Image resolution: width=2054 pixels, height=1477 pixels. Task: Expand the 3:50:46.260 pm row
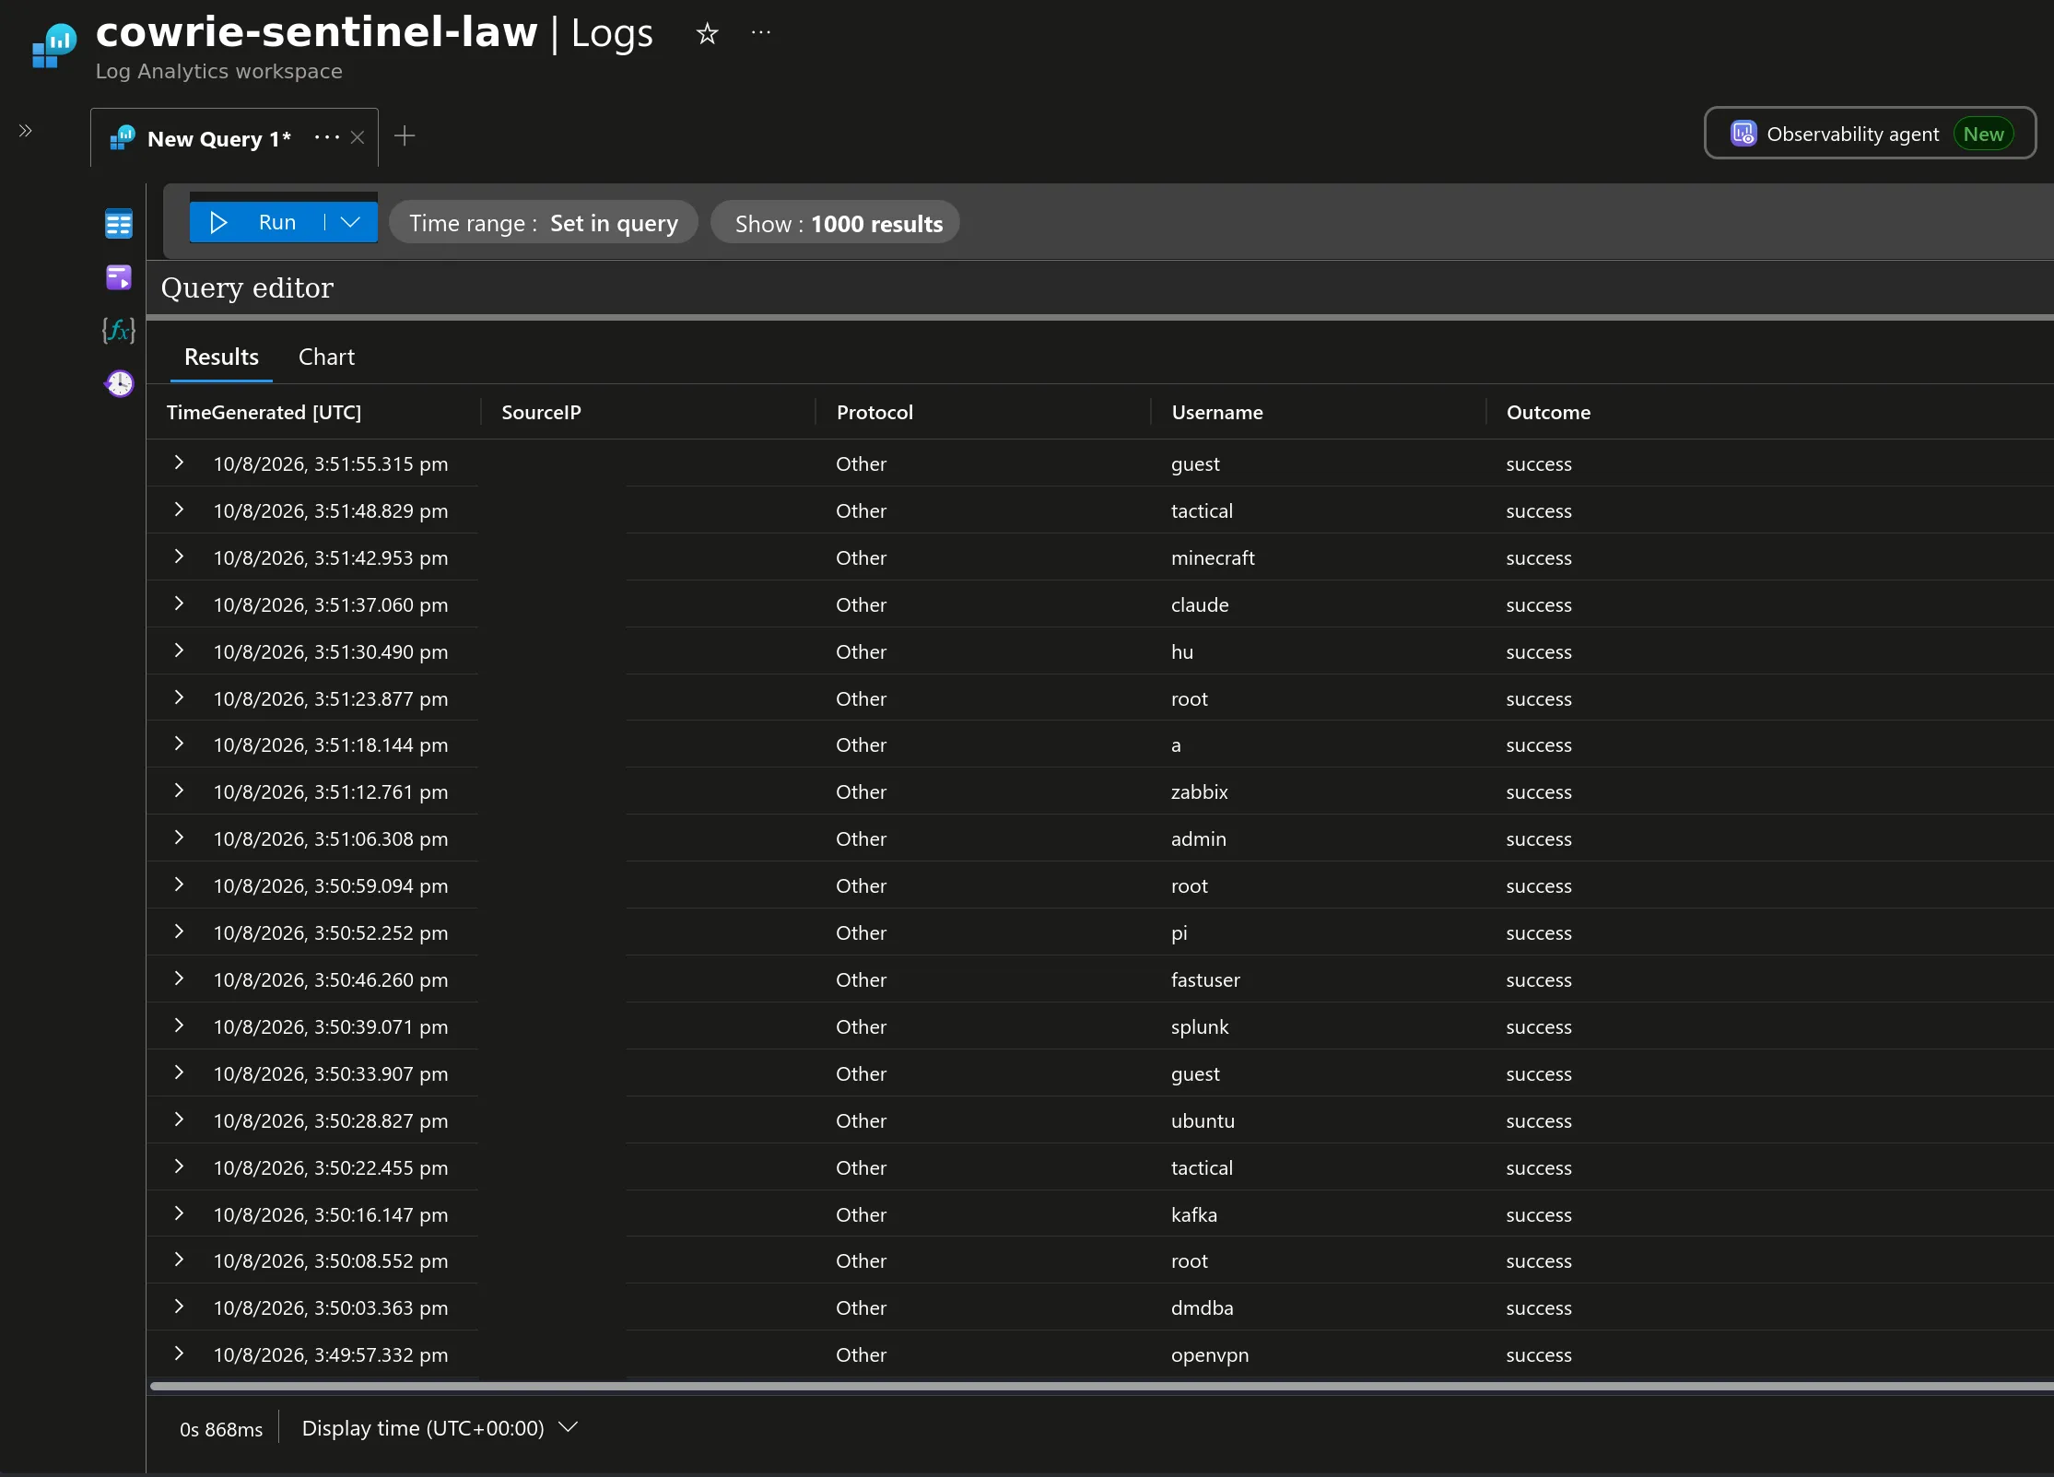pos(179,979)
